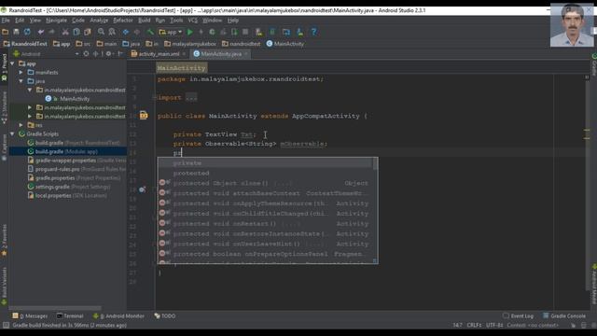Toggle the Structure tool window
Viewport: 597px width, 336px height.
4,108
